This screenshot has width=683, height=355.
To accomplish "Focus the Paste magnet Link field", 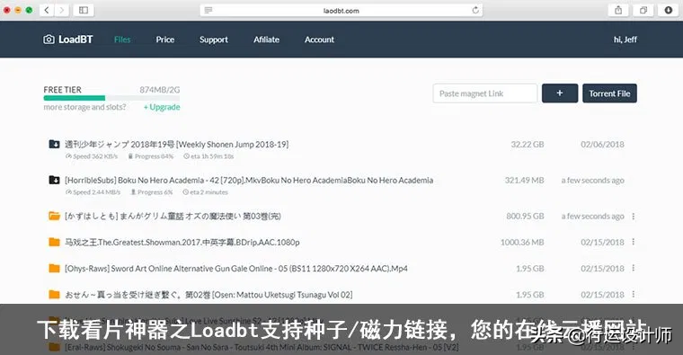I will coord(484,93).
